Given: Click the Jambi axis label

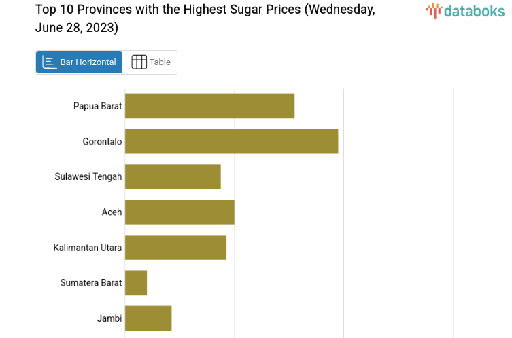Looking at the screenshot, I should 109,318.
